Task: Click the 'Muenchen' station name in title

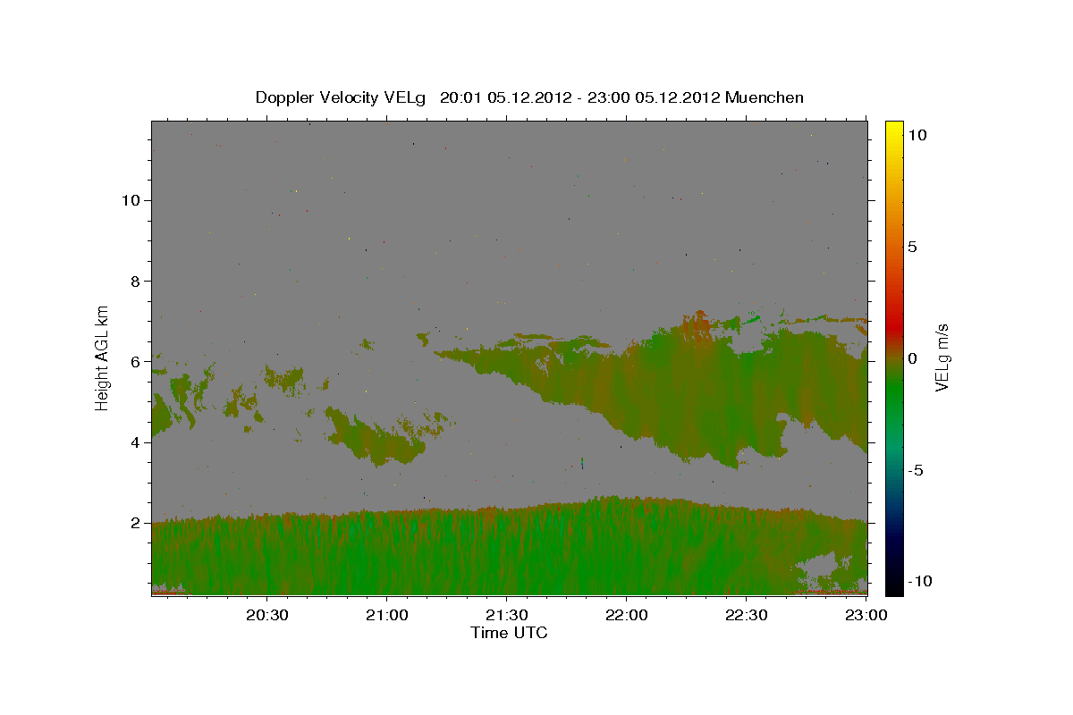Action: point(765,97)
